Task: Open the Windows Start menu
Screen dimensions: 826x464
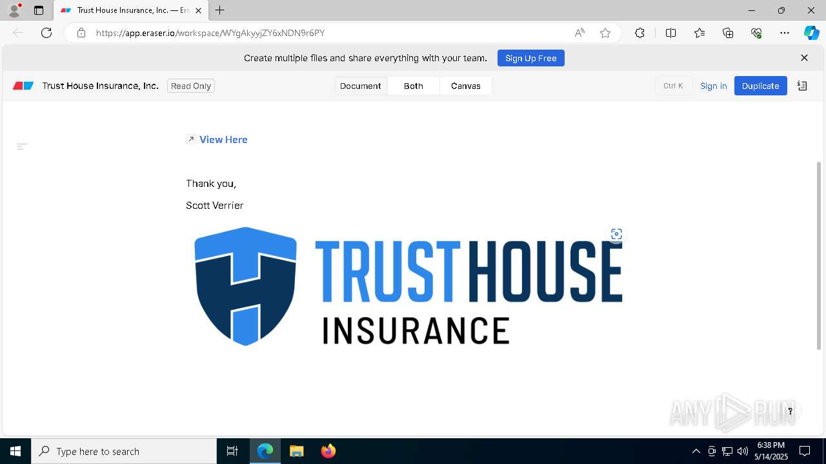Action: [x=15, y=451]
